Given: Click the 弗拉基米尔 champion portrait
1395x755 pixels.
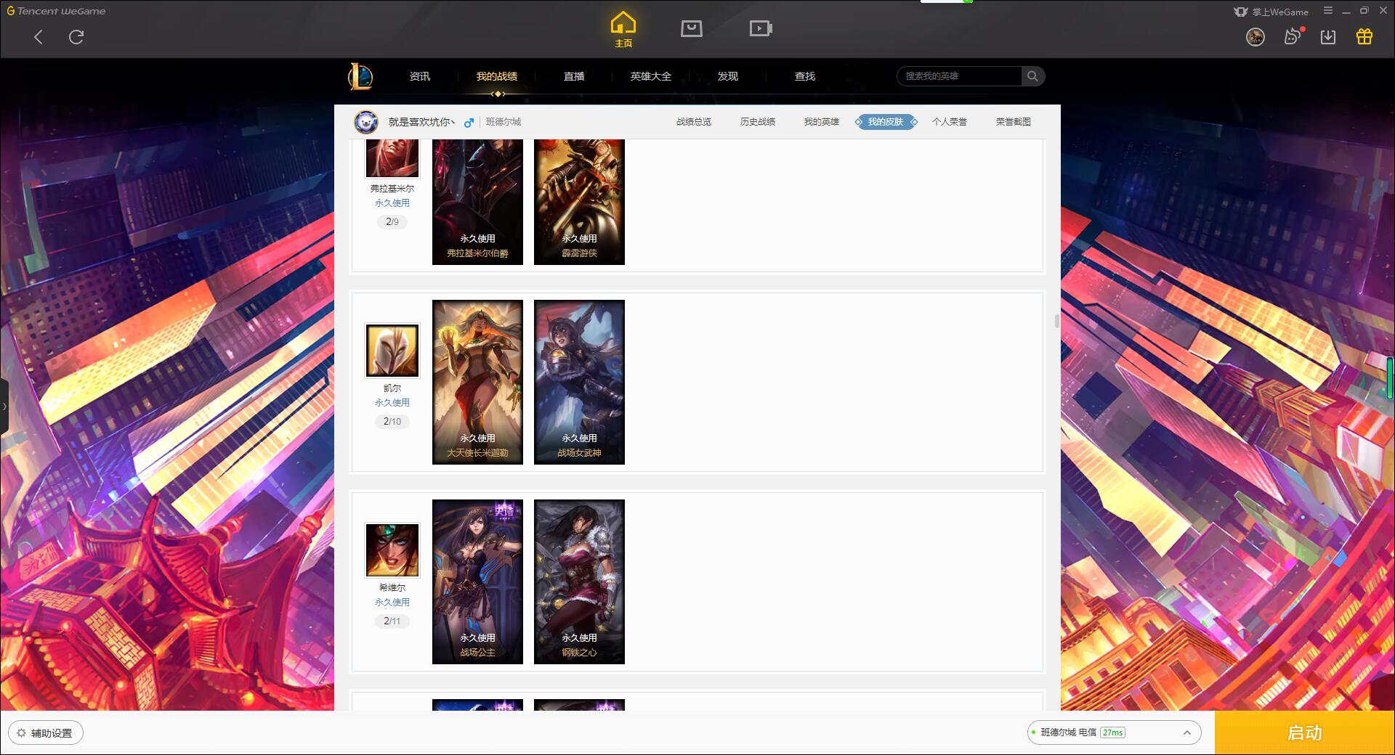Looking at the screenshot, I should [x=392, y=158].
